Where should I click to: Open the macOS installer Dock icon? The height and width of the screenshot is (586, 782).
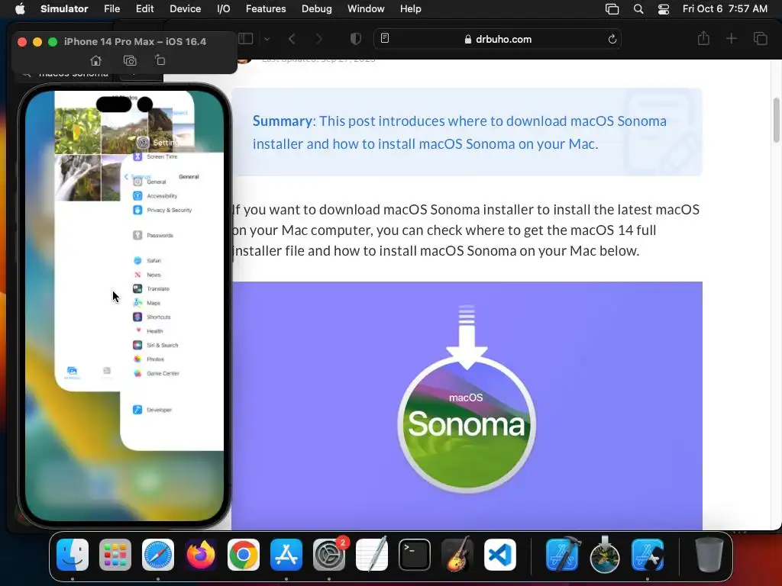(605, 554)
